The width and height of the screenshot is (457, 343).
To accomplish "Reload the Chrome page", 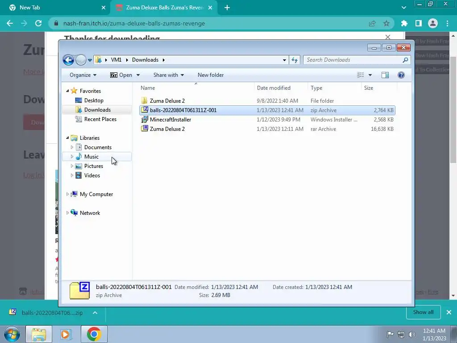I will point(38,23).
